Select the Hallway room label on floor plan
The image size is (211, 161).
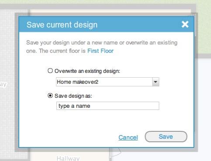coord(68,158)
